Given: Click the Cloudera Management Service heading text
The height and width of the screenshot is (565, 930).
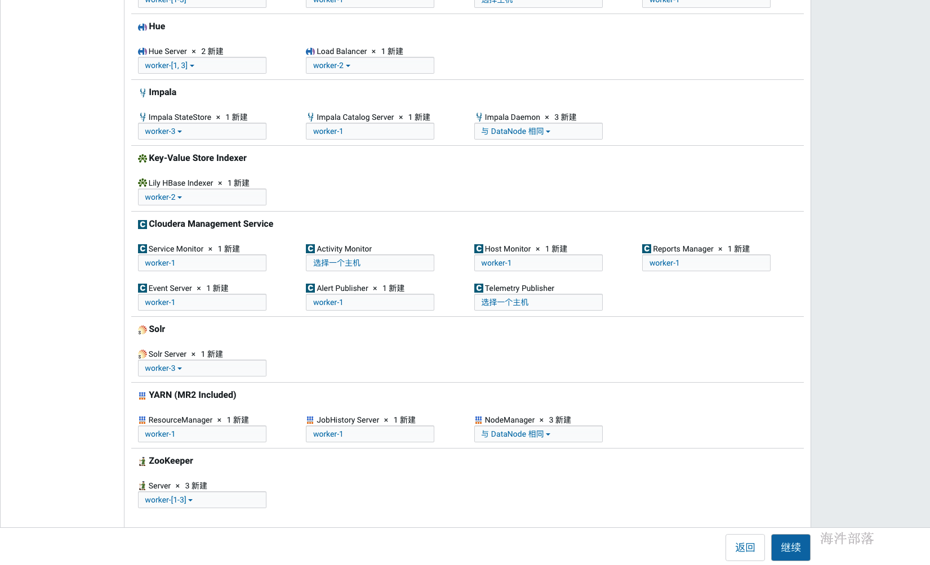Looking at the screenshot, I should [211, 224].
